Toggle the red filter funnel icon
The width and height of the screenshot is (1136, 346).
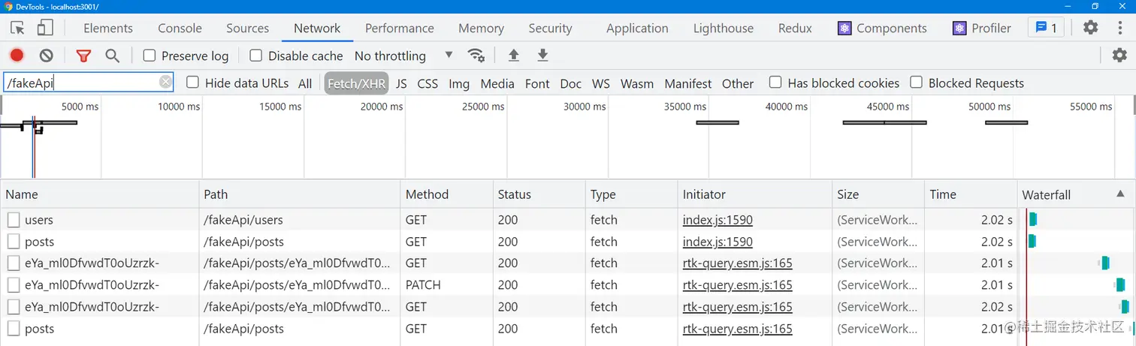83,56
